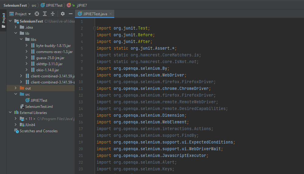Toggle the vertical Project tool window button
Image resolution: width=304 pixels, height=174 pixels.
pos(3,20)
